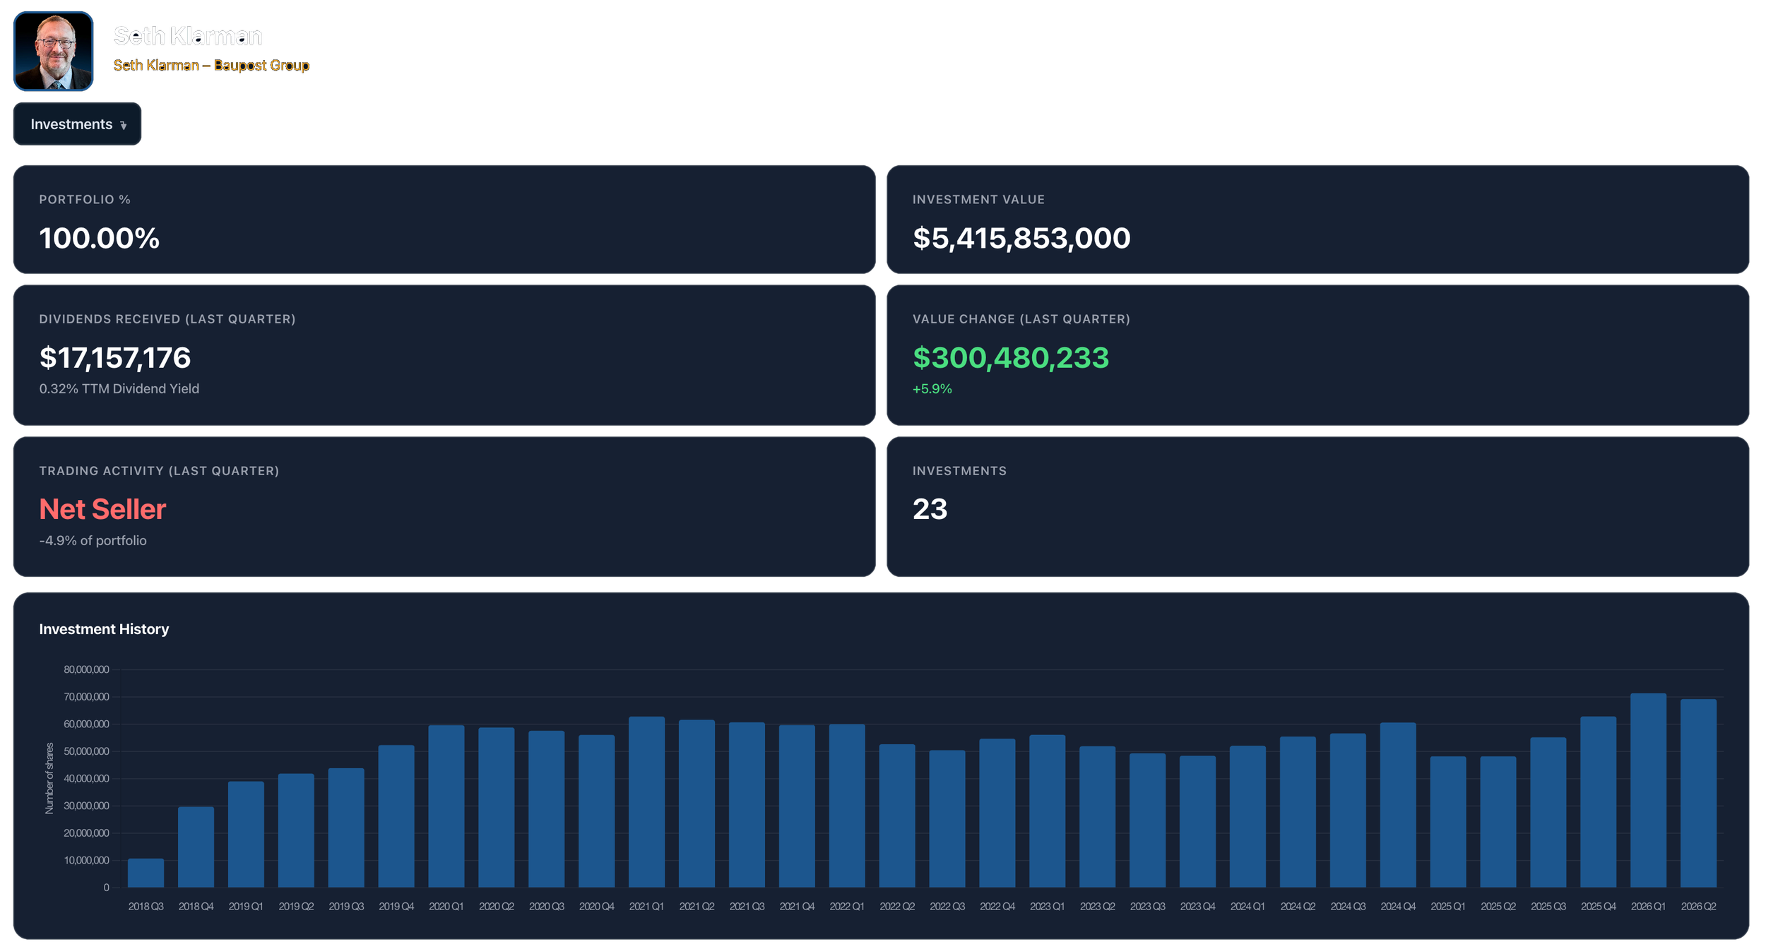Click the PORTFOLIO % card label
Screen dimensions: 1766x949
coord(85,200)
